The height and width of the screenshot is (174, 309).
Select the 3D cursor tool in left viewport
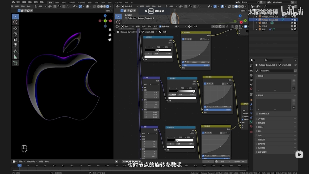click(x=15, y=22)
